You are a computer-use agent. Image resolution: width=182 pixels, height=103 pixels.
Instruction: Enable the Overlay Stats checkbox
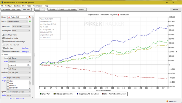pos(3,48)
